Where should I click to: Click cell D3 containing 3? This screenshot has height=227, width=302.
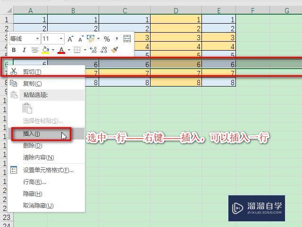point(176,37)
